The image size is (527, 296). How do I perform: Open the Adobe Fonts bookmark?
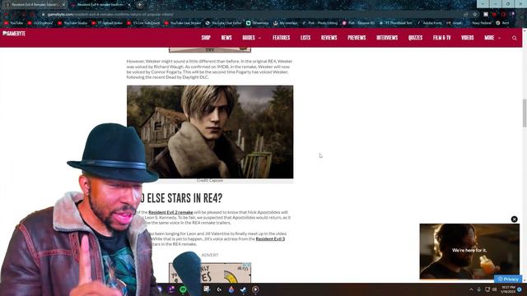[x=430, y=23]
